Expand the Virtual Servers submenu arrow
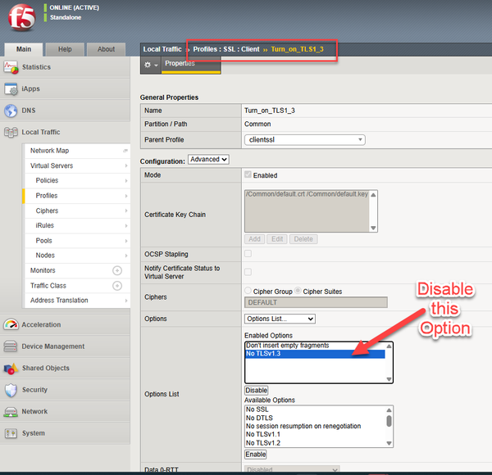This screenshot has height=475, width=492. click(126, 165)
